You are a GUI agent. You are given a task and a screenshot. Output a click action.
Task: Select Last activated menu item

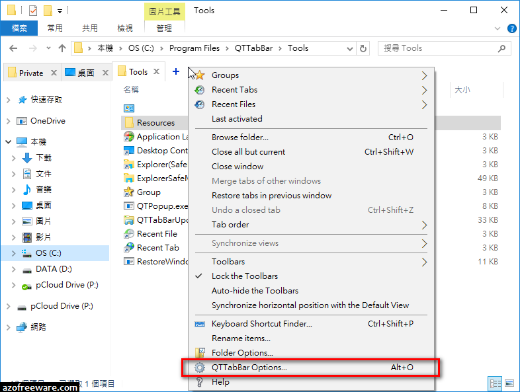tap(311, 118)
